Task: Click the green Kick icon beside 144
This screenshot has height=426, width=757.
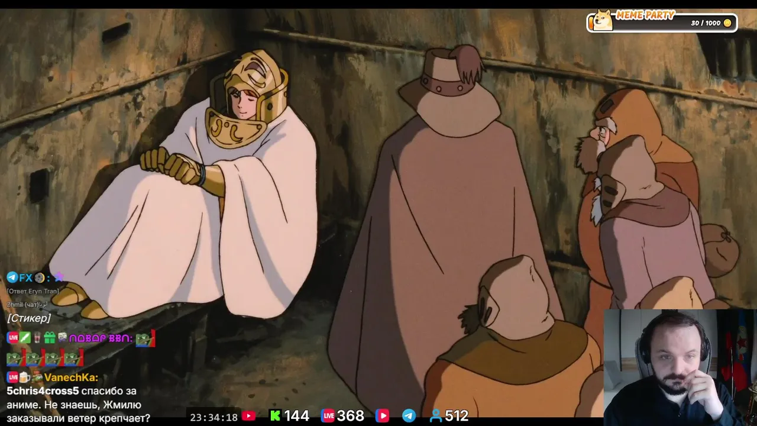Action: [275, 416]
